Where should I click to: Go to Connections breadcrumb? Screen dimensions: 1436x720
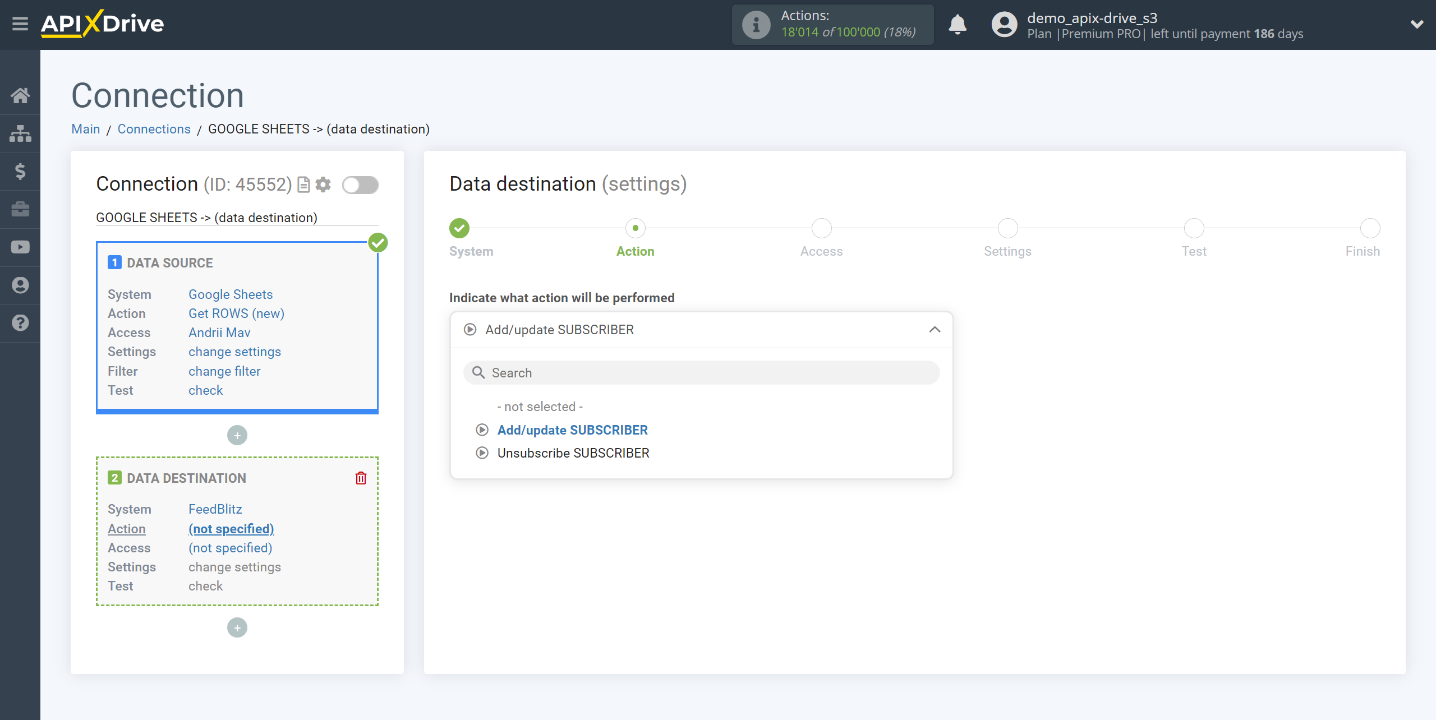[154, 129]
